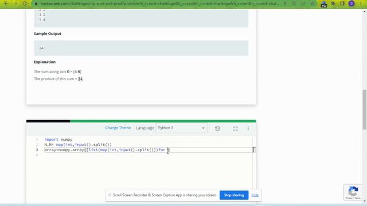Reload the HackerRank page

pyautogui.click(x=25, y=3)
